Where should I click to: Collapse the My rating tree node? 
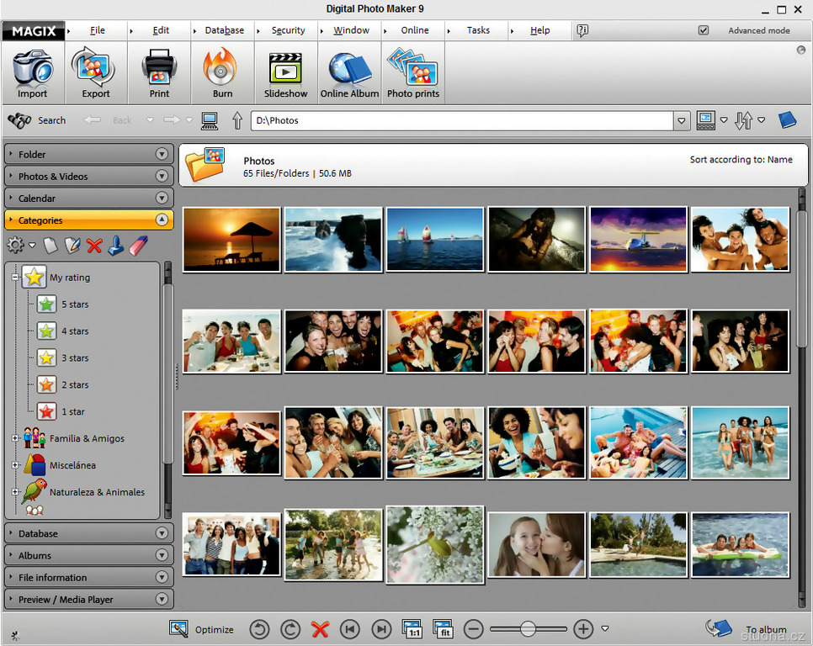pyautogui.click(x=15, y=277)
